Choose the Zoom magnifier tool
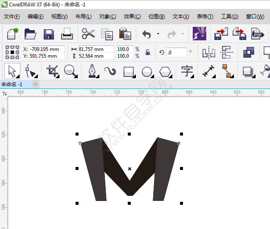The image size is (270, 229). [71, 71]
